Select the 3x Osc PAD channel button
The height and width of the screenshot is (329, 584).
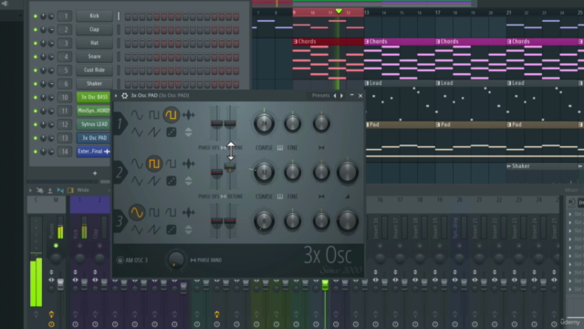click(x=93, y=138)
